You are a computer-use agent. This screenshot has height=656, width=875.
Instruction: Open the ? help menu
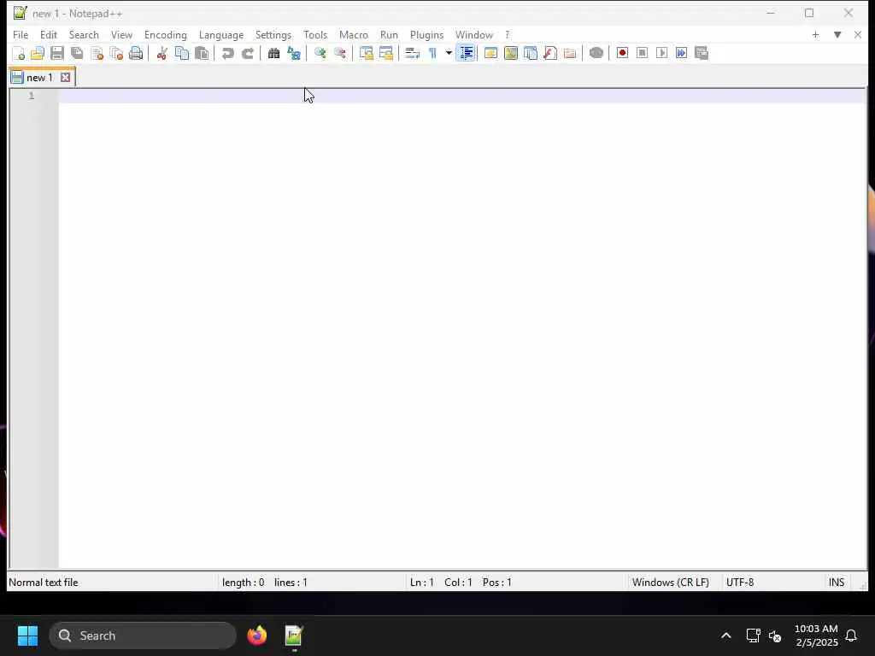[508, 34]
